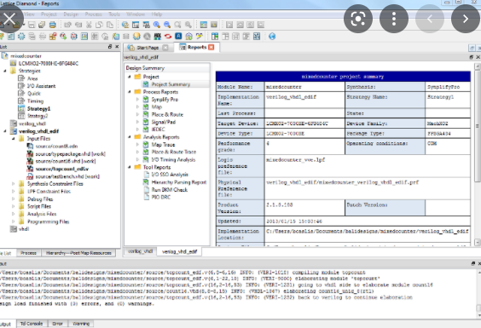Expand the Debug Files folder
Image resolution: width=481 pixels, height=328 pixels.
click(14, 199)
